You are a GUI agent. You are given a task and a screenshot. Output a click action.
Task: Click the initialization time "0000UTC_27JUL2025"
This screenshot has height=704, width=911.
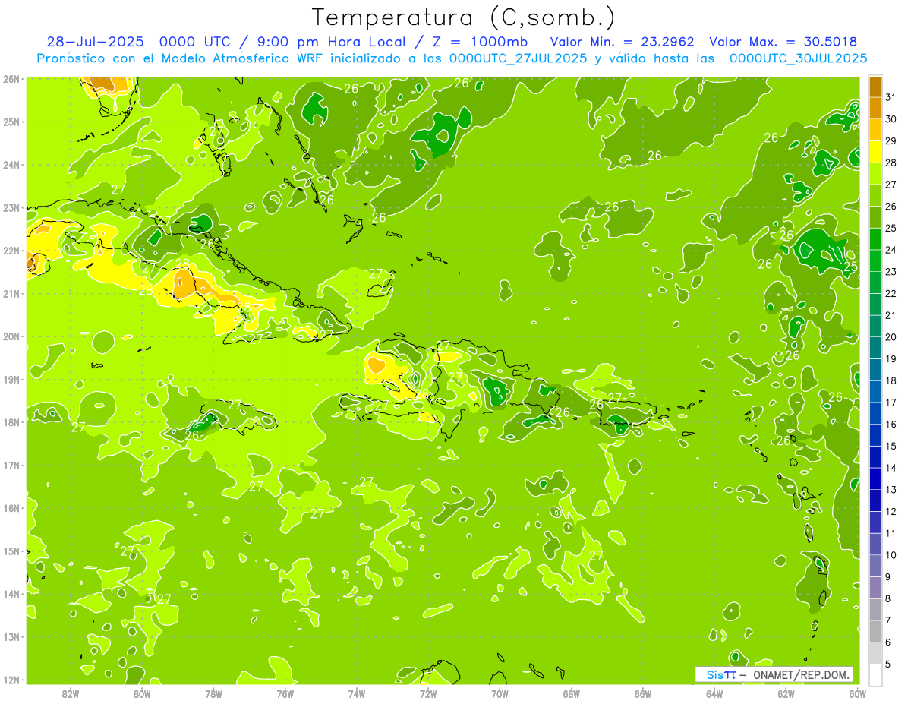click(519, 58)
